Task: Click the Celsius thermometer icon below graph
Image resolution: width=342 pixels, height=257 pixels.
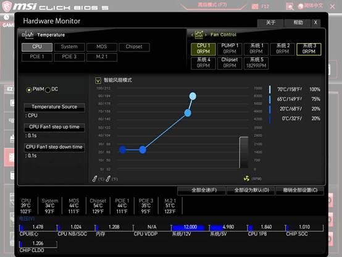Action: (94, 179)
